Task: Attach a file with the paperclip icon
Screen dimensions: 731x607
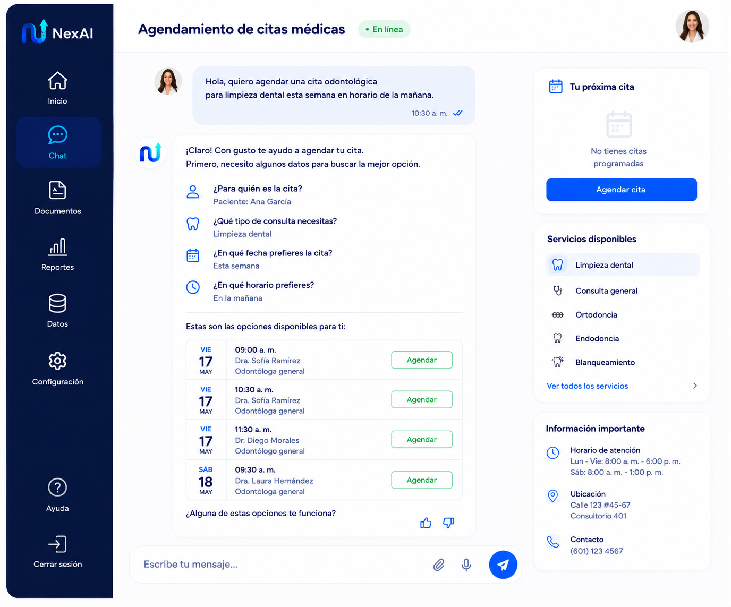Action: (439, 565)
